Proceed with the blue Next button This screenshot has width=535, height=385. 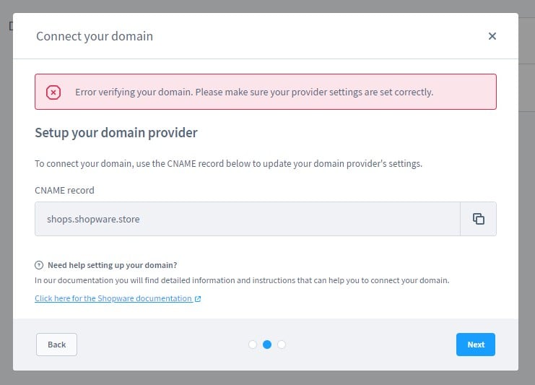(x=476, y=345)
